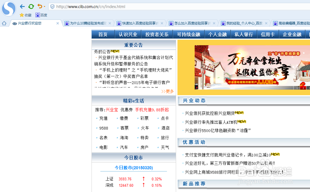
Task: Switch to the 为什么10篇经验发布成功 tab
Action: coord(88,23)
